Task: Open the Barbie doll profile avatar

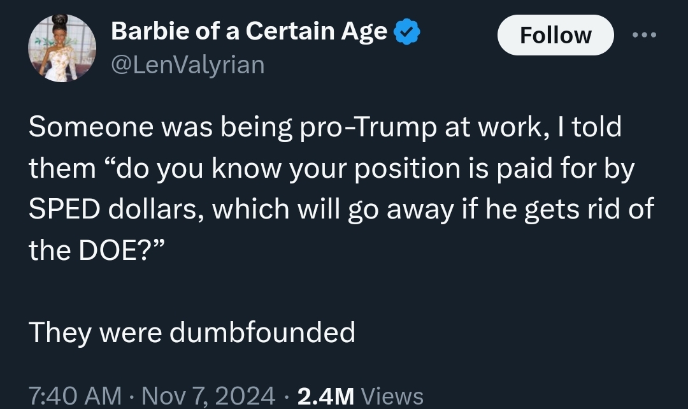Action: [x=62, y=48]
